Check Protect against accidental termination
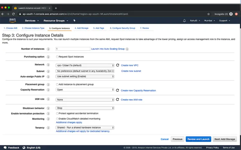The width and height of the screenshot is (241, 150). point(57,113)
